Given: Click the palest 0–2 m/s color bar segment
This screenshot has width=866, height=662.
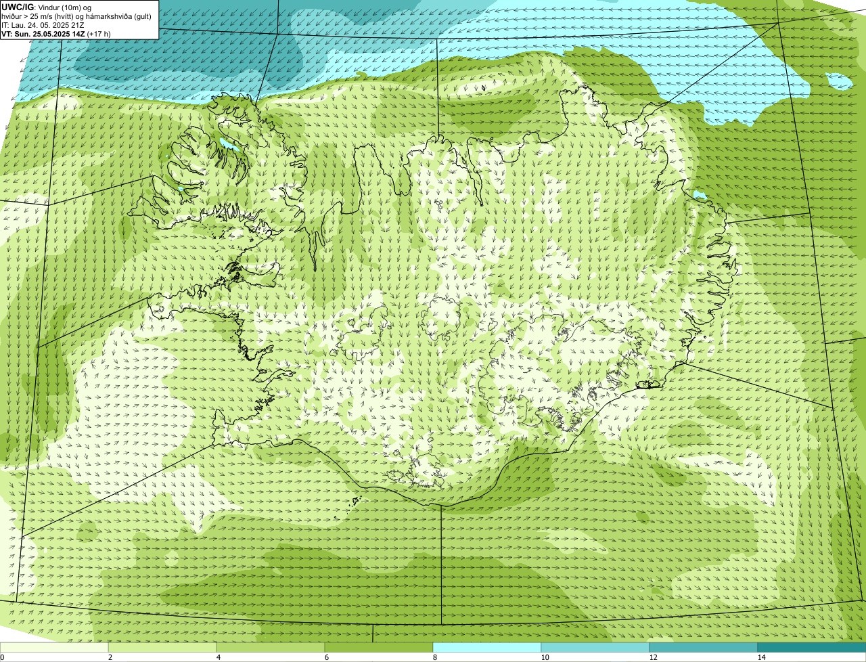Looking at the screenshot, I should [54, 647].
